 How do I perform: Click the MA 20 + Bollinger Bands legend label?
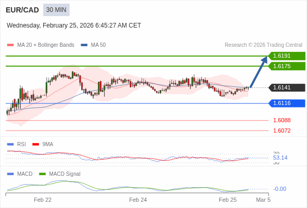pyautogui.click(x=46, y=45)
